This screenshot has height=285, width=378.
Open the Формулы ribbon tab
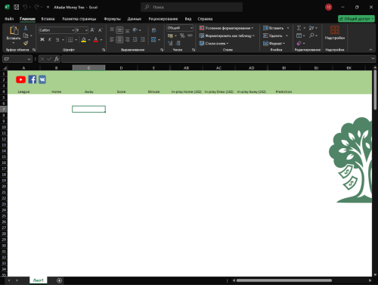[x=112, y=19]
